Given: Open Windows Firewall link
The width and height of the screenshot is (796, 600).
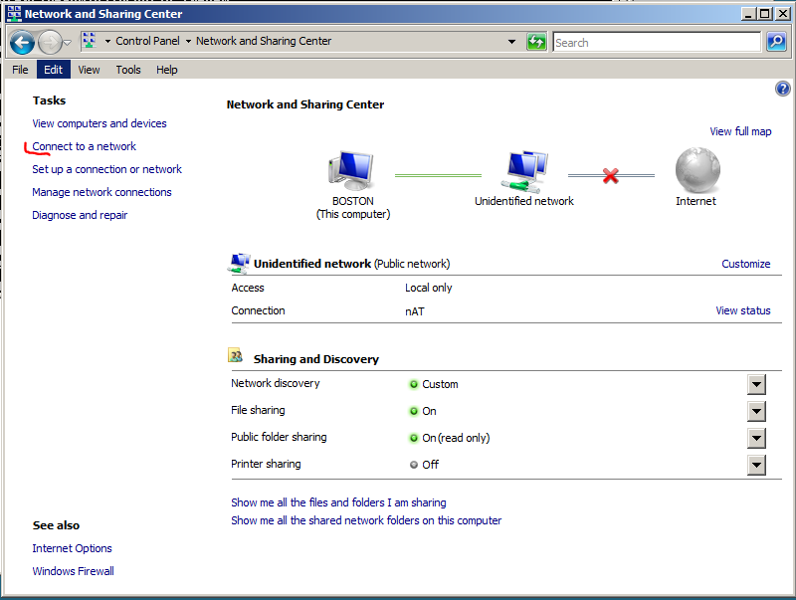Looking at the screenshot, I should point(73,571).
